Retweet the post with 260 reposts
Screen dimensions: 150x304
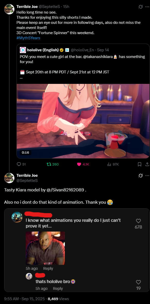tap(52, 164)
